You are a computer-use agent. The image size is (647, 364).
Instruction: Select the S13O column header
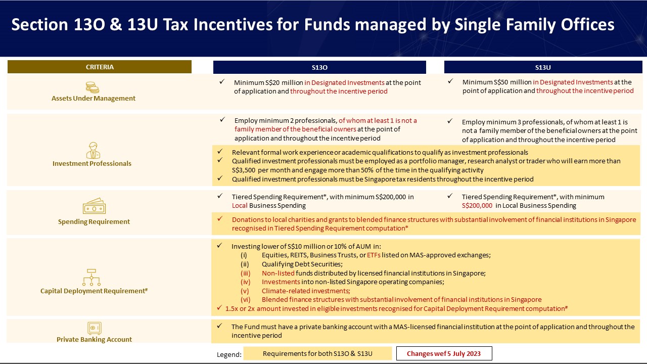click(x=319, y=67)
